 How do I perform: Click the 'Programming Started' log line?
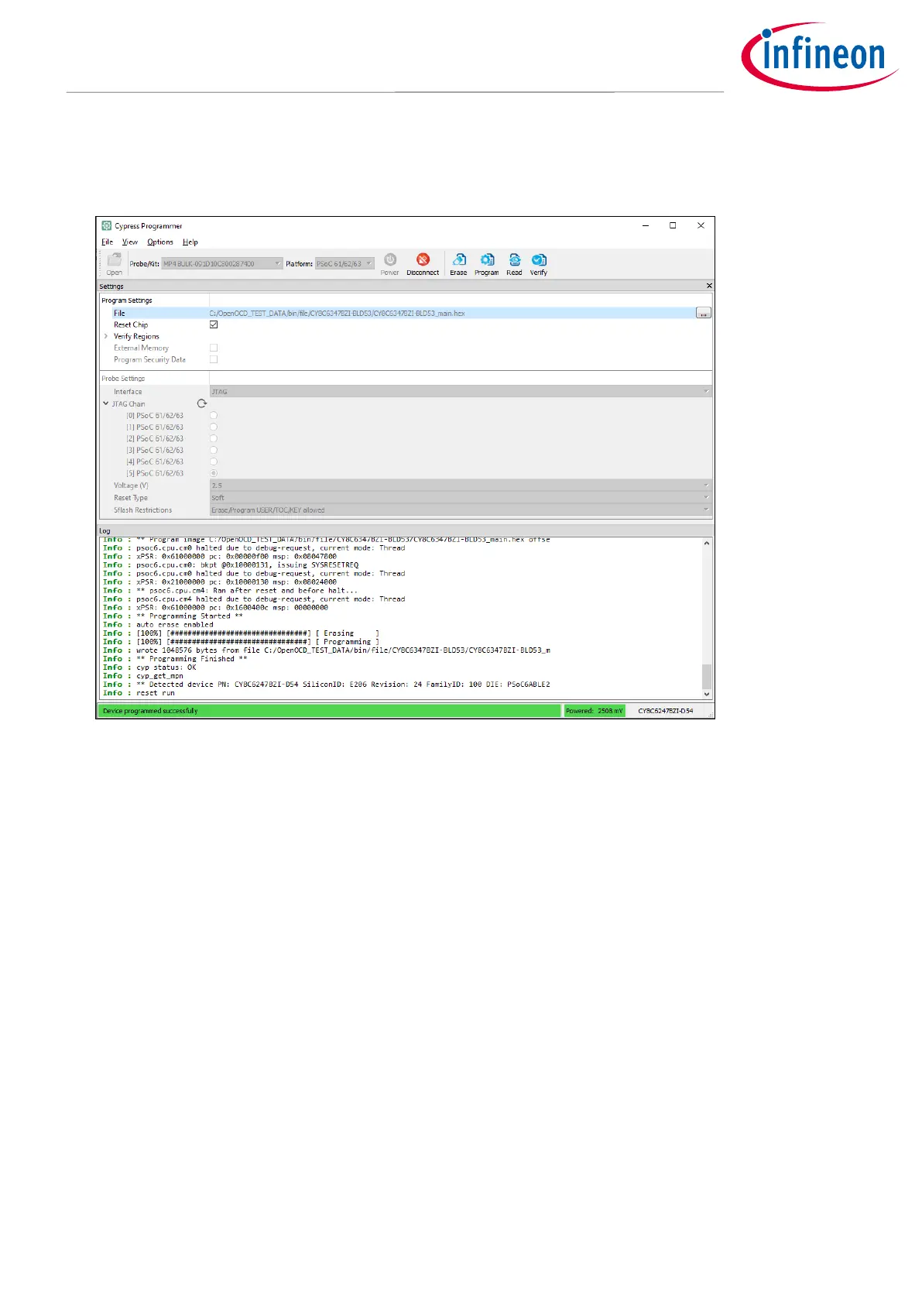173,616
